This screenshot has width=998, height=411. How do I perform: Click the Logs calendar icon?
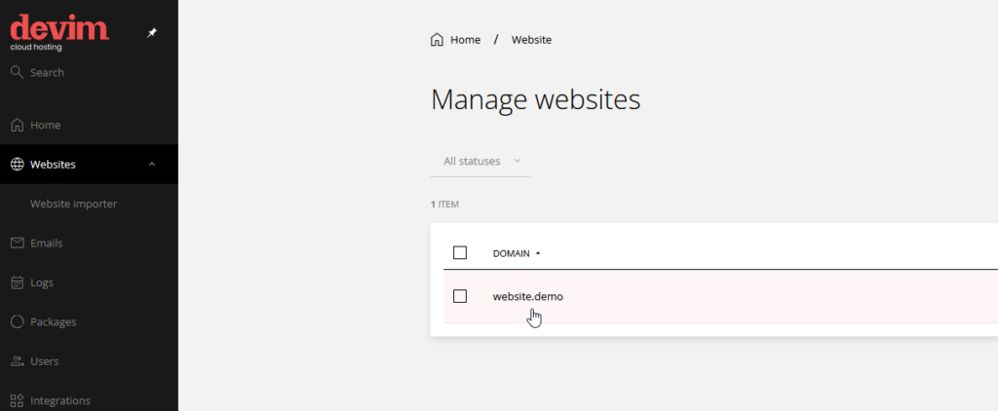click(x=17, y=282)
